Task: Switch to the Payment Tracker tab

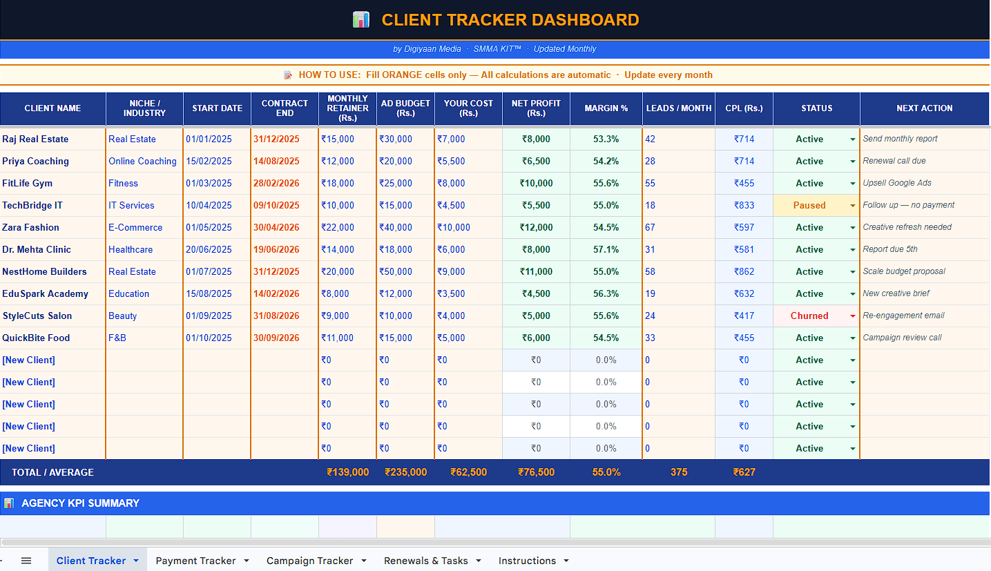Action: point(195,561)
